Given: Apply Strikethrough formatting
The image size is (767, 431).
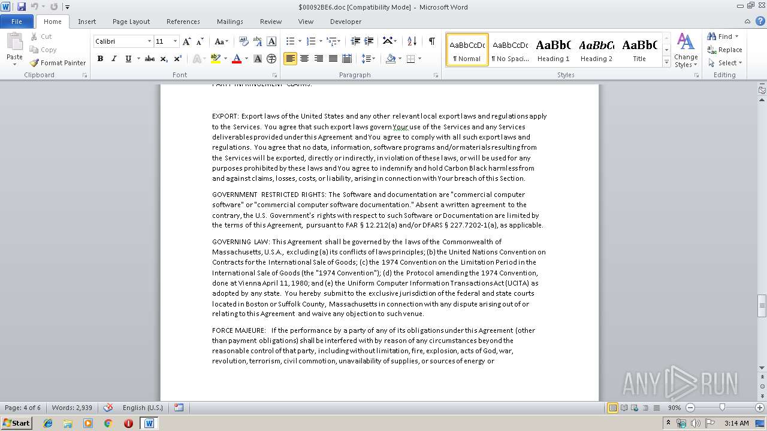Looking at the screenshot, I should (x=150, y=59).
